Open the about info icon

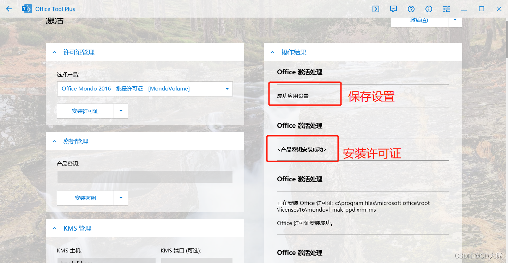pos(429,9)
